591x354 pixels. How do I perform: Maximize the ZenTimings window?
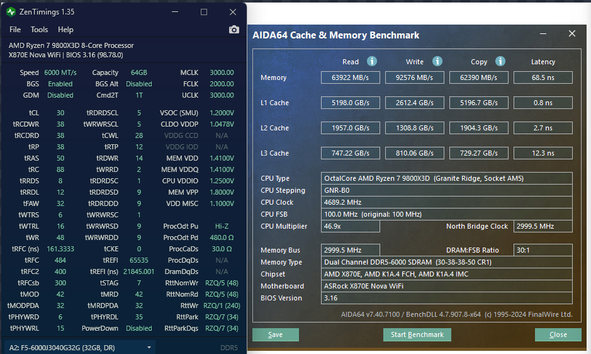[x=204, y=12]
